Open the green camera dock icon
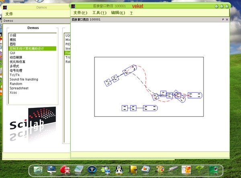This screenshot has height=178, width=241. click(x=214, y=170)
